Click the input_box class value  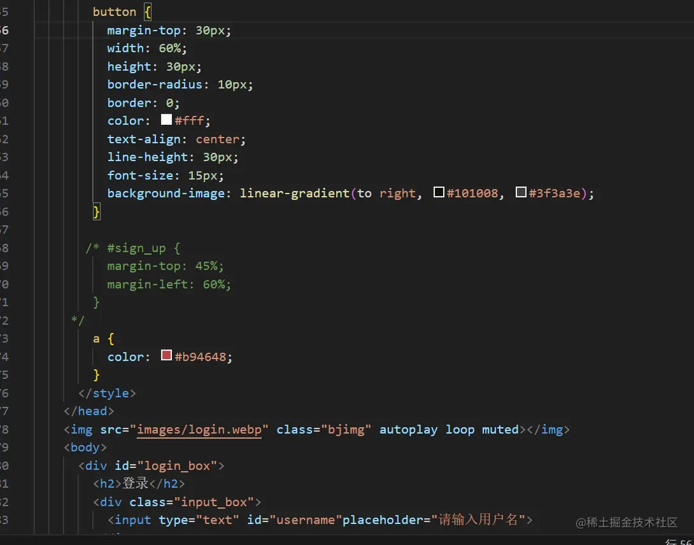coord(214,502)
